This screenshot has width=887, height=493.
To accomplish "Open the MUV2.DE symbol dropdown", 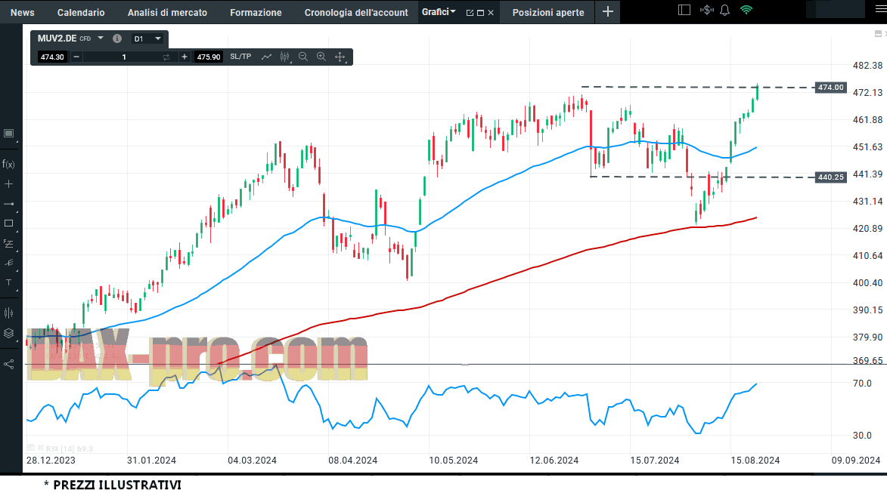I will tap(100, 39).
